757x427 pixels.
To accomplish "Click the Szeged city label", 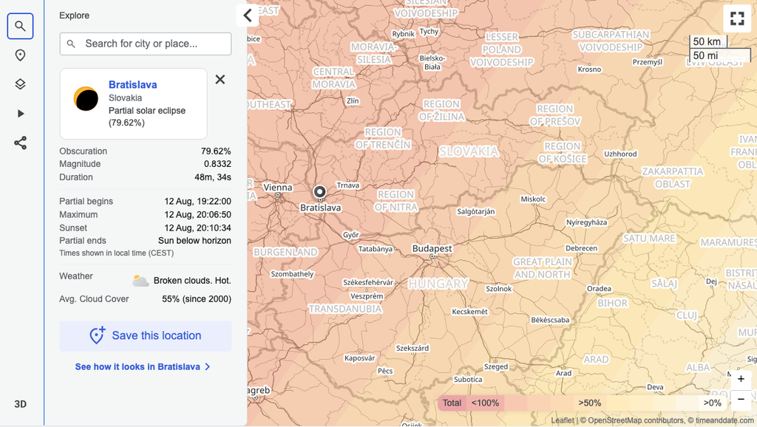I will click(x=496, y=366).
